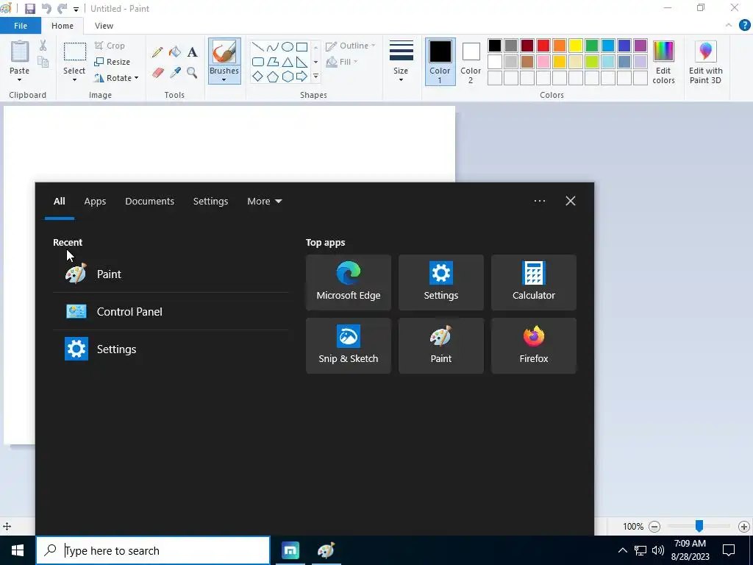Open Snip & Sketch from Top apps
This screenshot has height=565, width=753.
pos(348,346)
